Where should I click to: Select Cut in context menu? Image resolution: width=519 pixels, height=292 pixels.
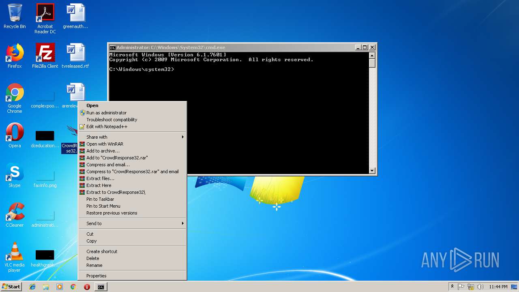click(x=132, y=234)
